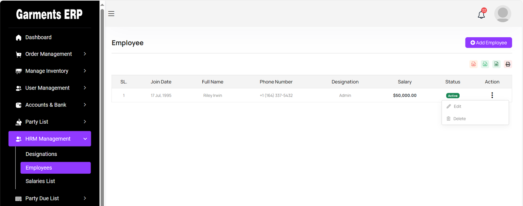Expand the Manage Inventory section

(50, 71)
